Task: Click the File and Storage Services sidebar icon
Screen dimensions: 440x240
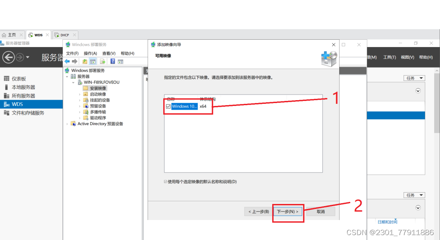Action: (x=7, y=113)
